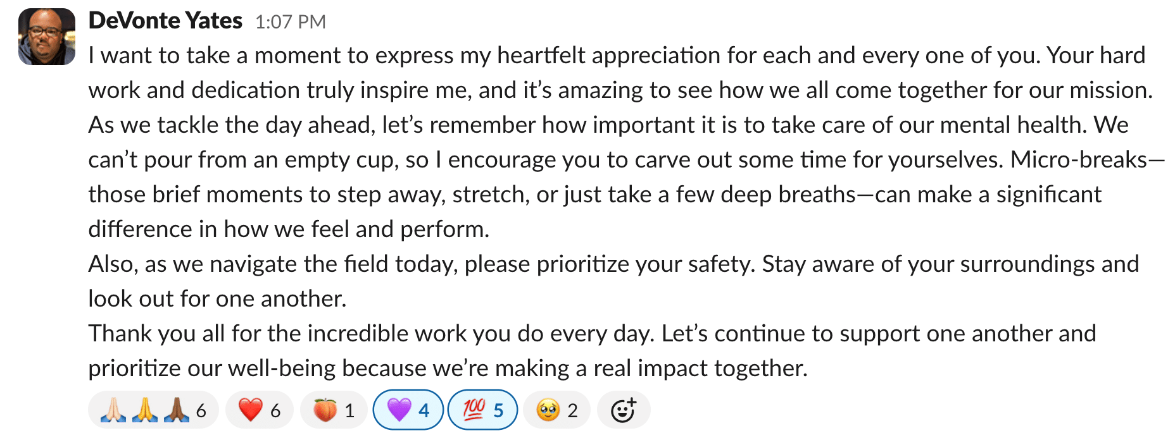Click the DeVonte Yates sender name

pos(165,21)
